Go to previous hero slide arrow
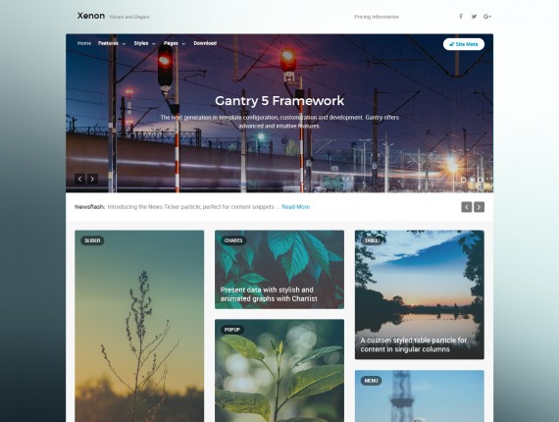 79,179
